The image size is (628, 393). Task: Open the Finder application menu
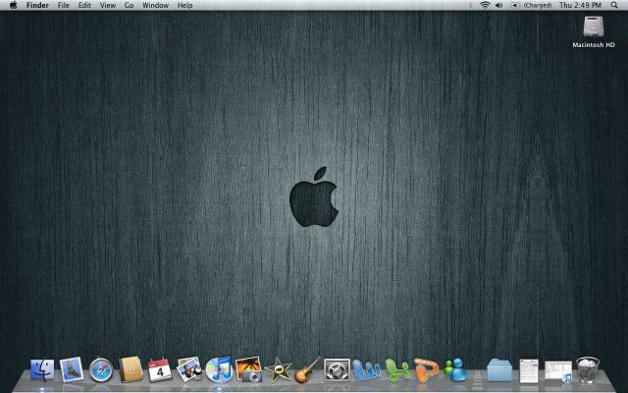tap(37, 5)
